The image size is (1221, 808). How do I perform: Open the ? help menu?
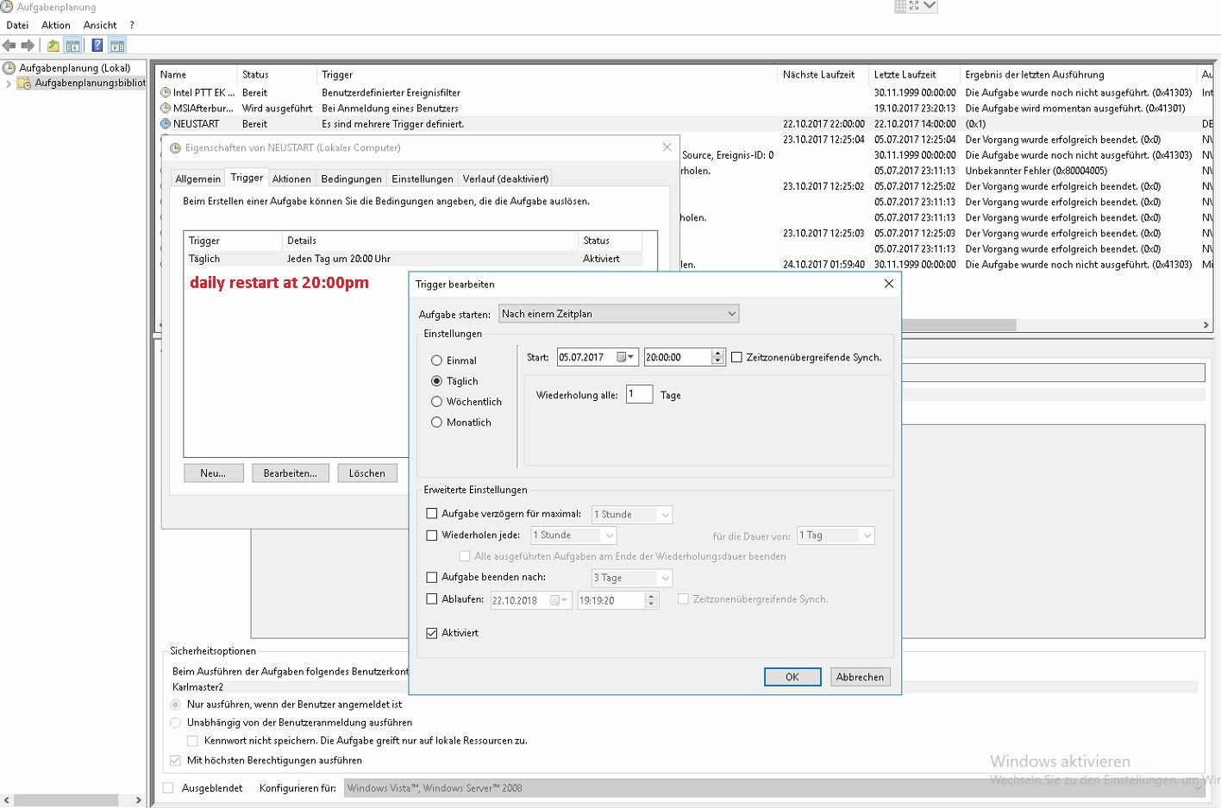[132, 25]
